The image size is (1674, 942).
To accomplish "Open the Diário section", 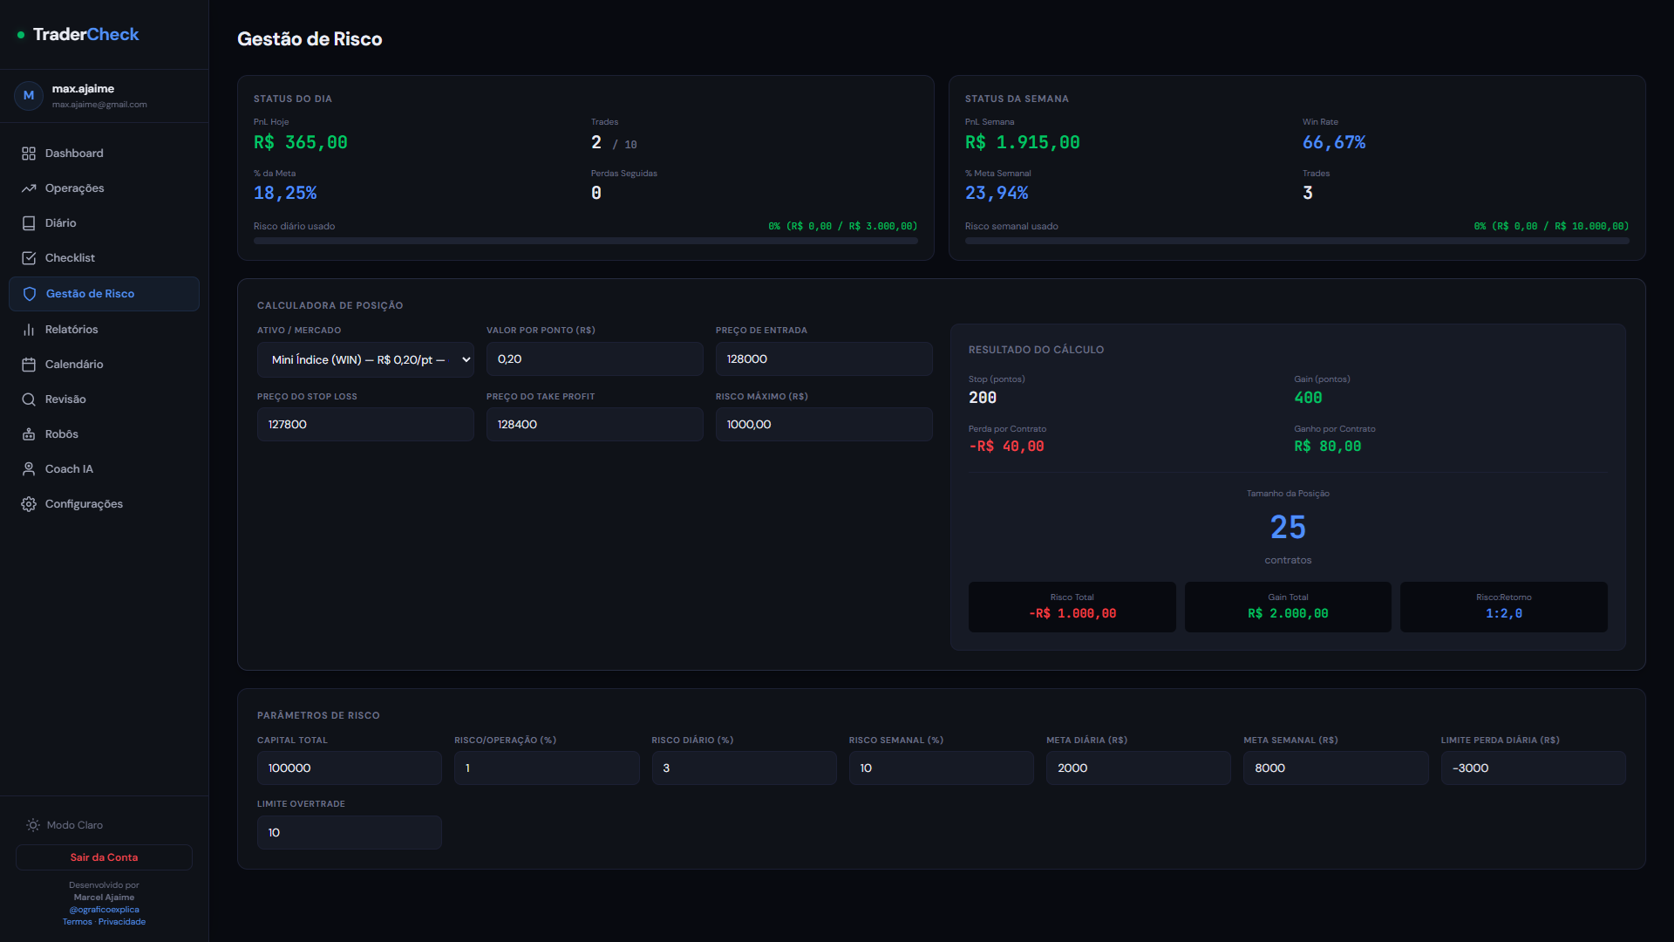I will pyautogui.click(x=61, y=222).
